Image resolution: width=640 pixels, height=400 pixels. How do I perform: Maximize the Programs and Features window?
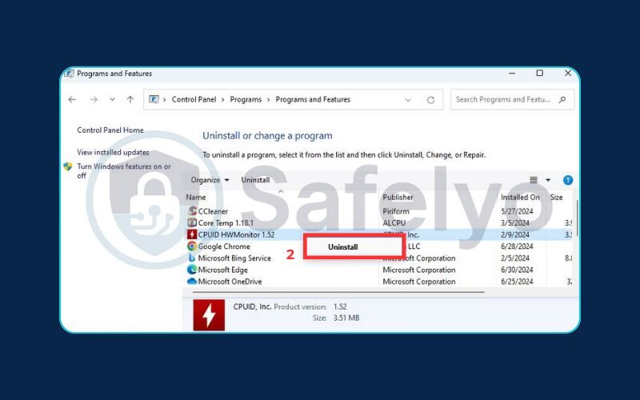539,73
